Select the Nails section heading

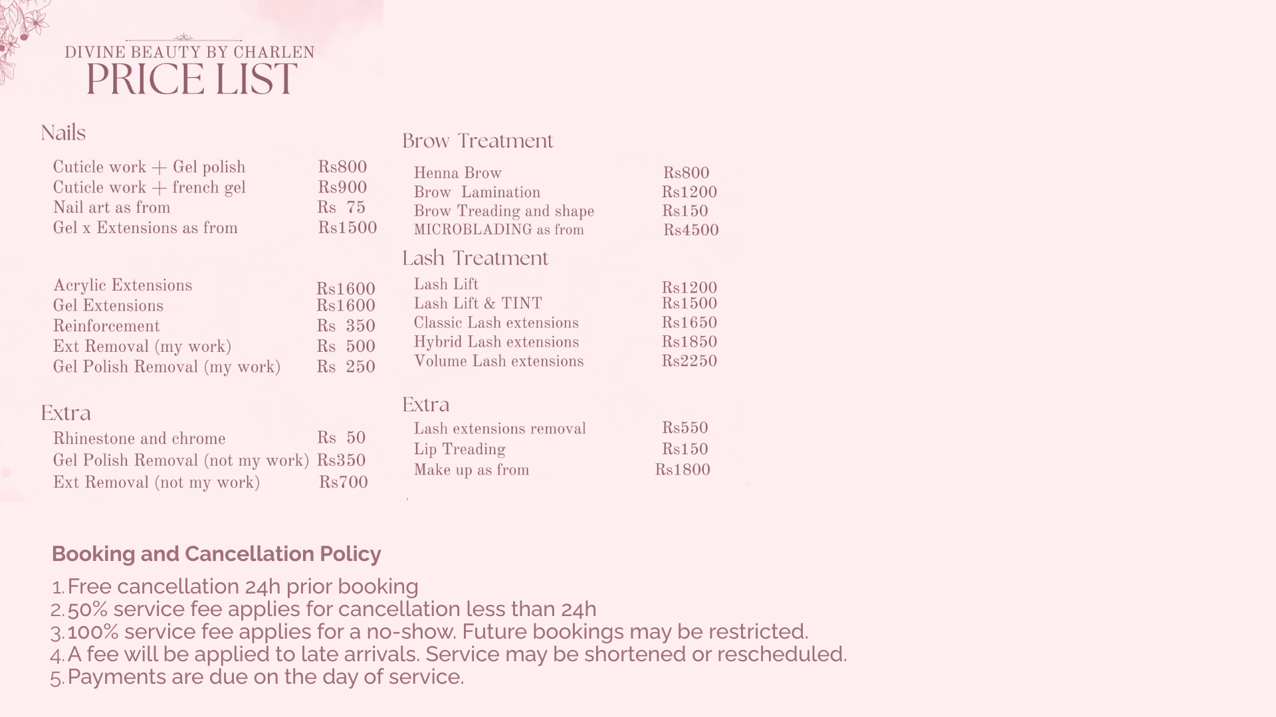point(63,133)
